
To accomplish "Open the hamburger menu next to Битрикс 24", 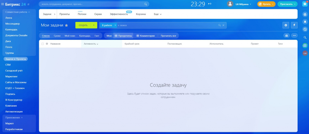I will click(x=2, y=4).
